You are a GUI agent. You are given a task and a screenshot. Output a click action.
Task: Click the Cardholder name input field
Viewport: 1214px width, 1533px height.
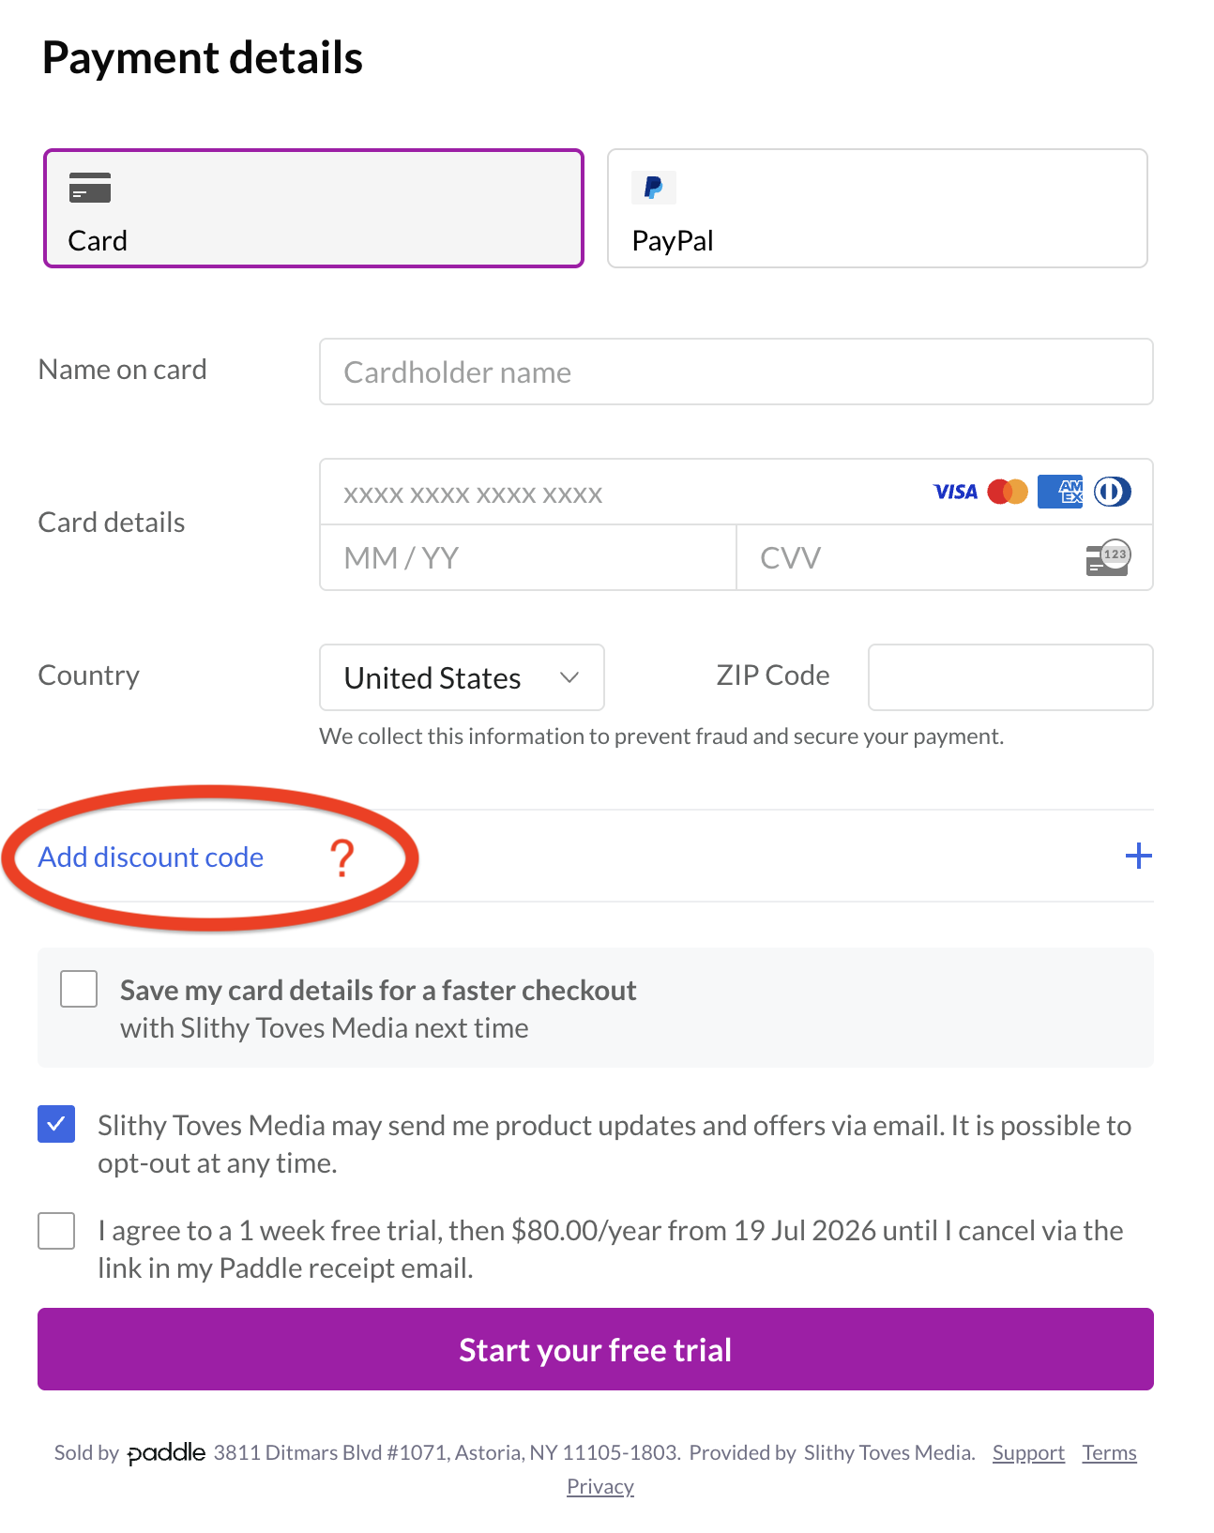(736, 372)
